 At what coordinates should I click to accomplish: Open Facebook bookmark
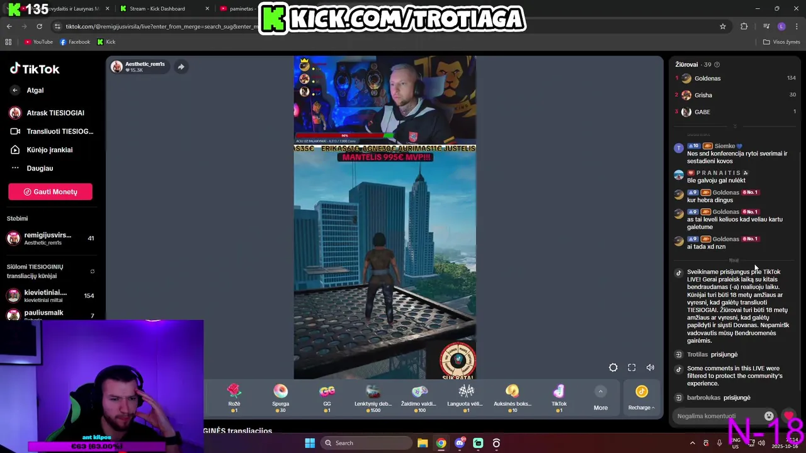[x=75, y=42]
